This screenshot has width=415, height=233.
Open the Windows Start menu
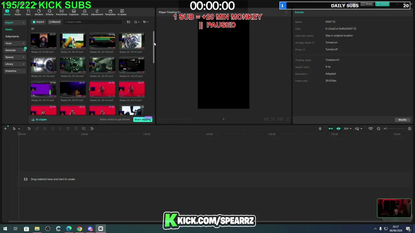tap(5, 229)
